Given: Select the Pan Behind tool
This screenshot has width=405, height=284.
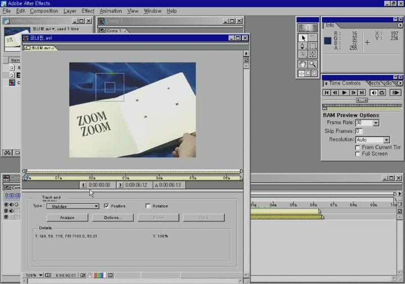Looking at the screenshot, I should click(x=313, y=54).
